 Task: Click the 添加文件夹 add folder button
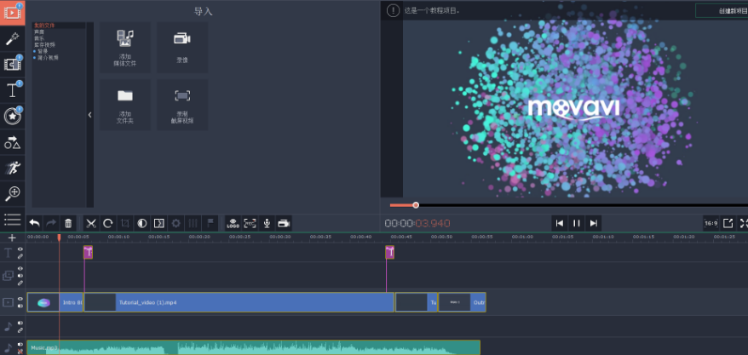(x=125, y=105)
